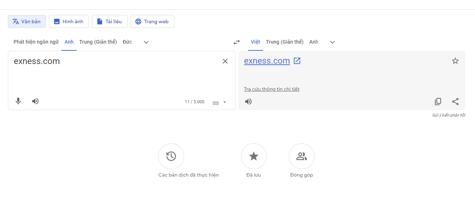Save translation with the star icon

(x=455, y=61)
